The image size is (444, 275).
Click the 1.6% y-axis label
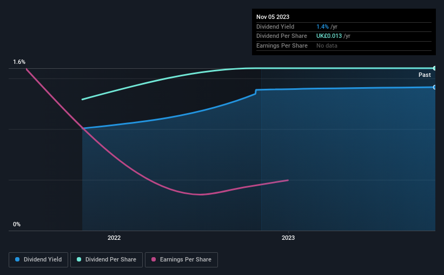[x=19, y=62]
